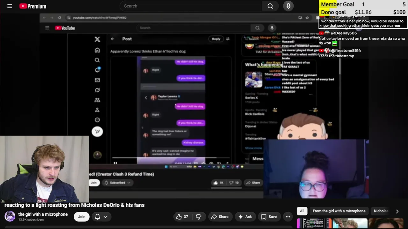Click the magnifier search button in top bar
Image resolution: width=408 pixels, height=229 pixels.
click(x=270, y=6)
